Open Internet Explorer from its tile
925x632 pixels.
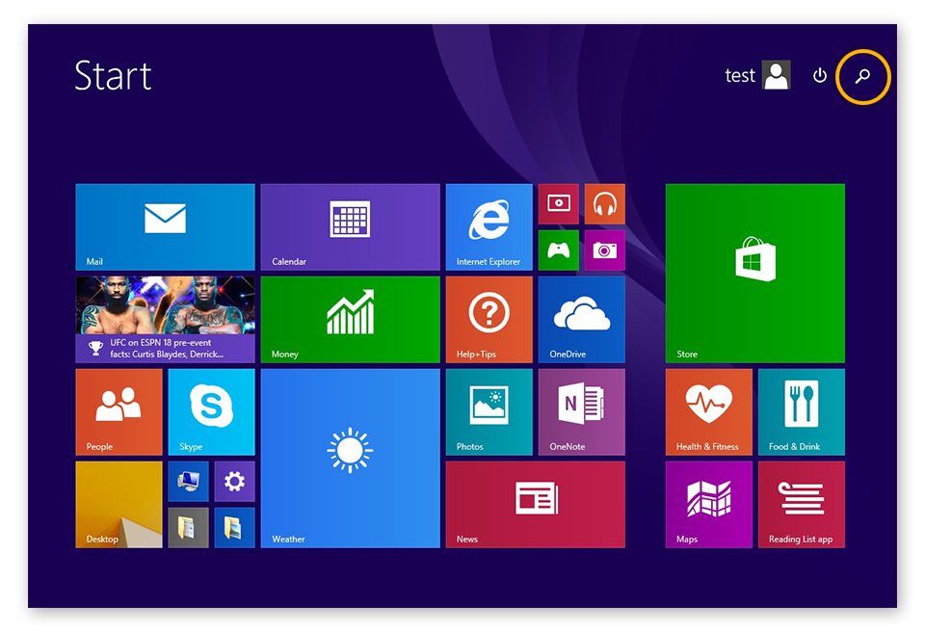click(x=489, y=226)
